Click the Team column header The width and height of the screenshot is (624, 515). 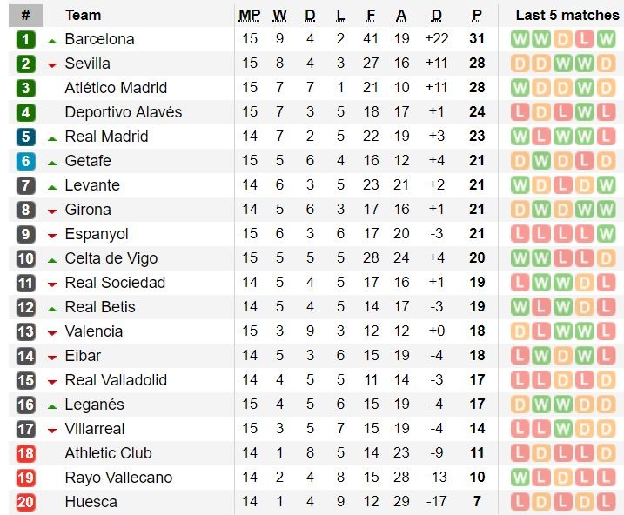coord(83,15)
